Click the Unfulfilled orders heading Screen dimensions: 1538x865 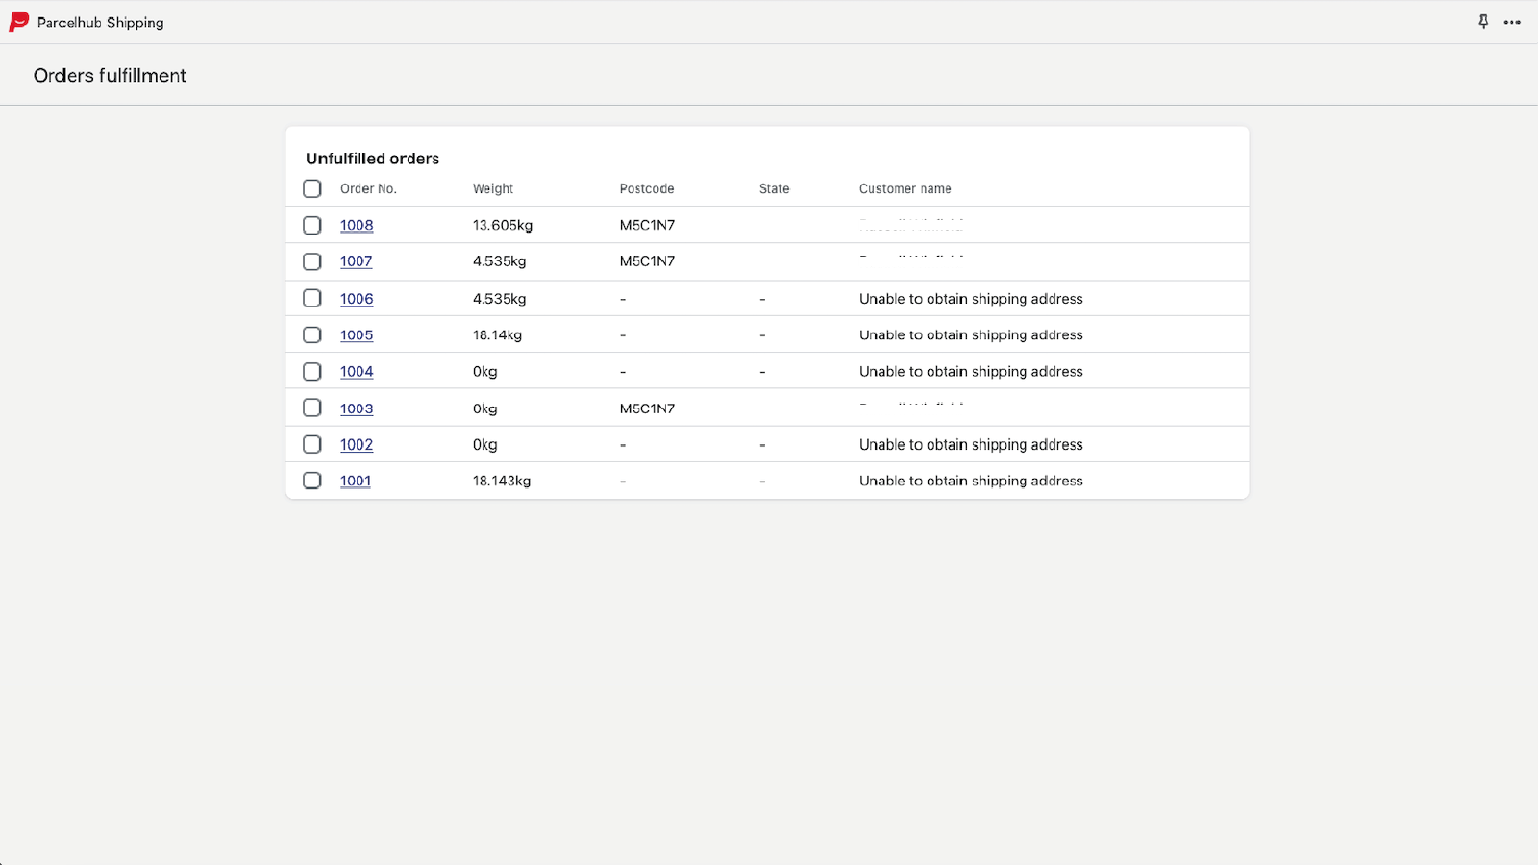pyautogui.click(x=372, y=159)
